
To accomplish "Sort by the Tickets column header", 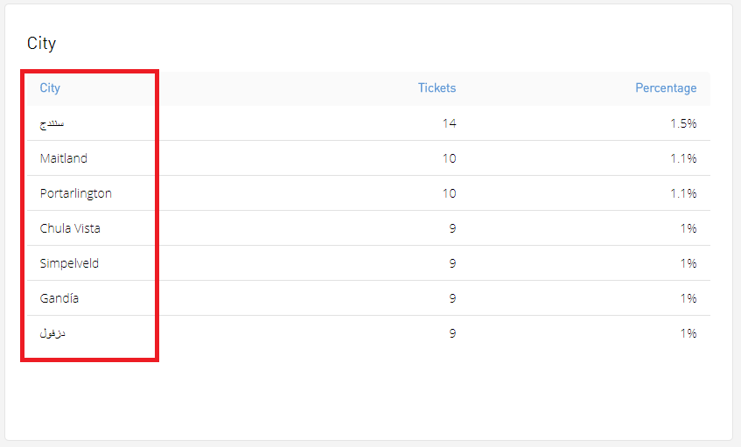I will [x=437, y=87].
